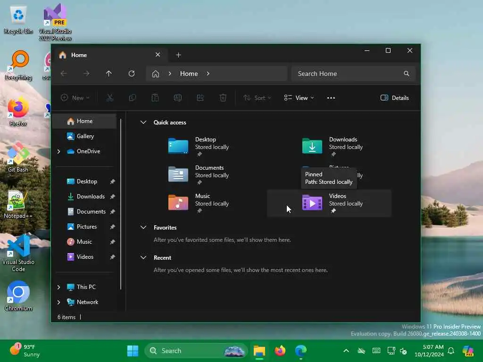
Task: Unpin Music via sidebar pin icon
Action: pos(112,242)
